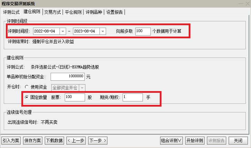Image resolution: width=251 pixels, height=148 pixels.
Task: Click the 股票 quantity input field
Action: pos(74,98)
